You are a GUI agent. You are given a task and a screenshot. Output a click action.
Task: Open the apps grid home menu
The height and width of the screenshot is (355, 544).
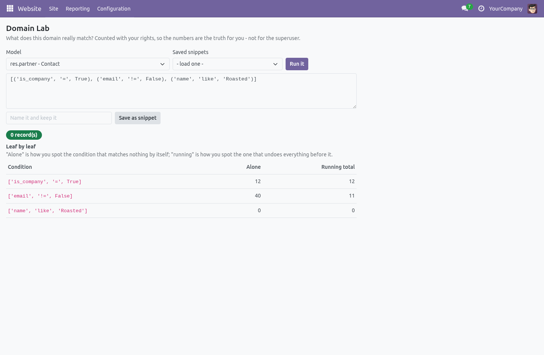(x=10, y=8)
